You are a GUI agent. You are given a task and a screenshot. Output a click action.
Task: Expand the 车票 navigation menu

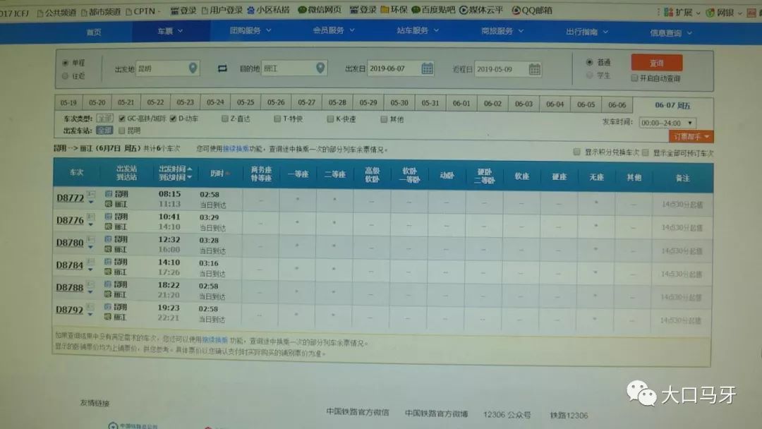(170, 31)
